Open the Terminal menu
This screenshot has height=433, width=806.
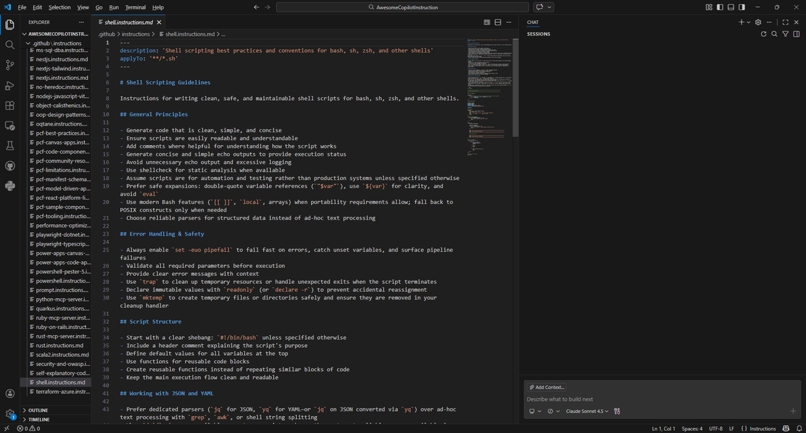tap(135, 7)
